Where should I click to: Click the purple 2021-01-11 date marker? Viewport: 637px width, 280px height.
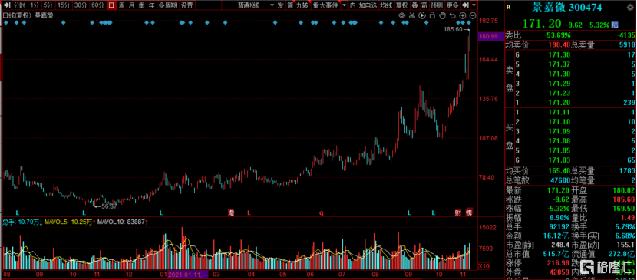[x=188, y=275]
